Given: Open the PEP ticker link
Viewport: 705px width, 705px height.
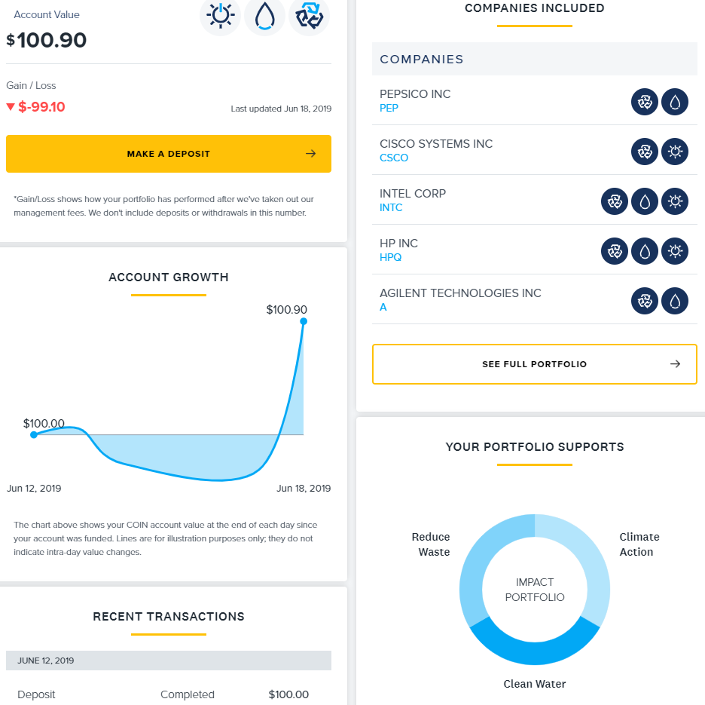Looking at the screenshot, I should (389, 108).
